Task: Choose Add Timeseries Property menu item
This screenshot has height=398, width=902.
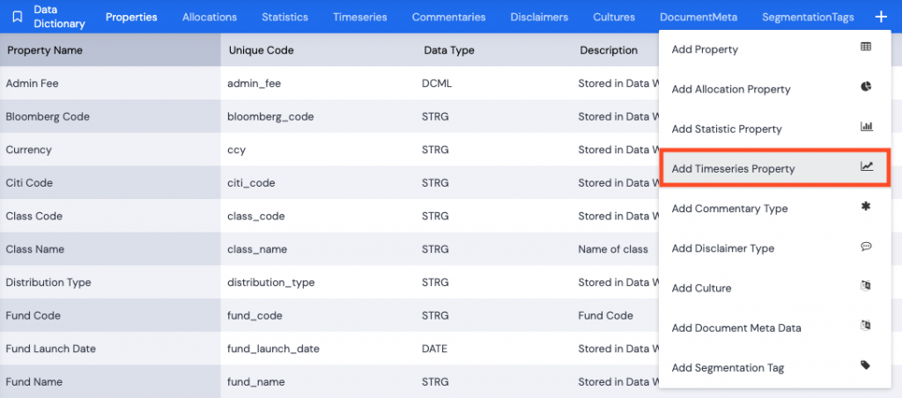Action: pos(775,168)
